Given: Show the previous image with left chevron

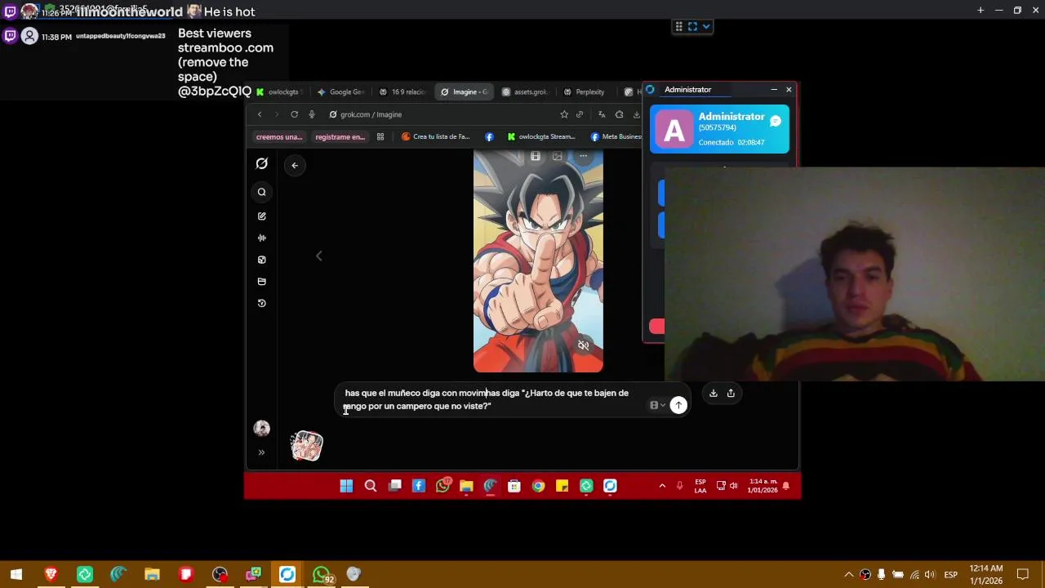Looking at the screenshot, I should (319, 256).
